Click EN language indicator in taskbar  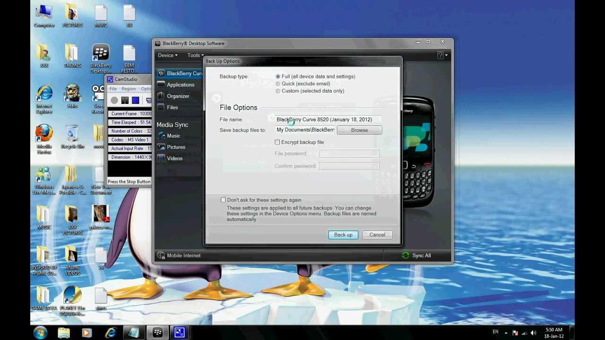click(495, 332)
